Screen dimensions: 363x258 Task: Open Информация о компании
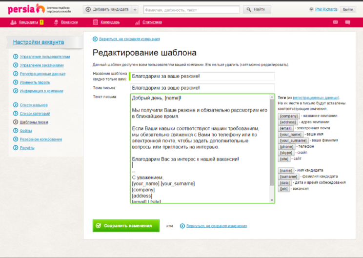[x=41, y=91]
